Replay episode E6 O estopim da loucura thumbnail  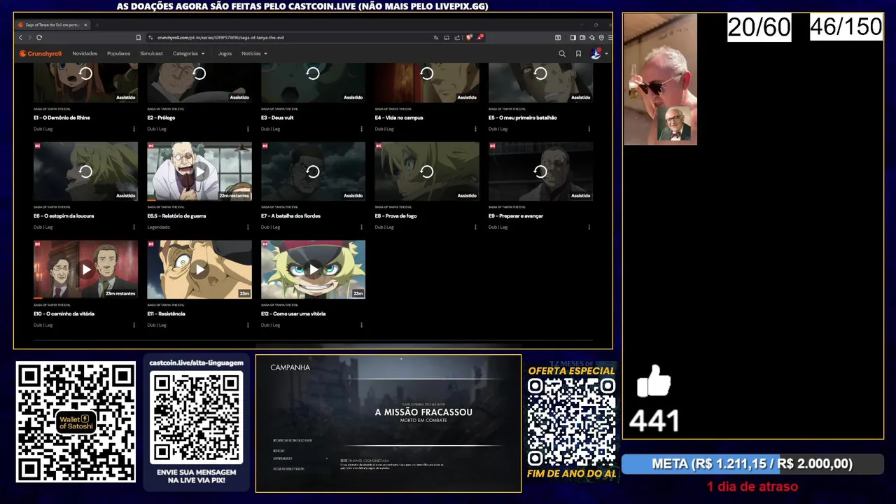click(85, 171)
